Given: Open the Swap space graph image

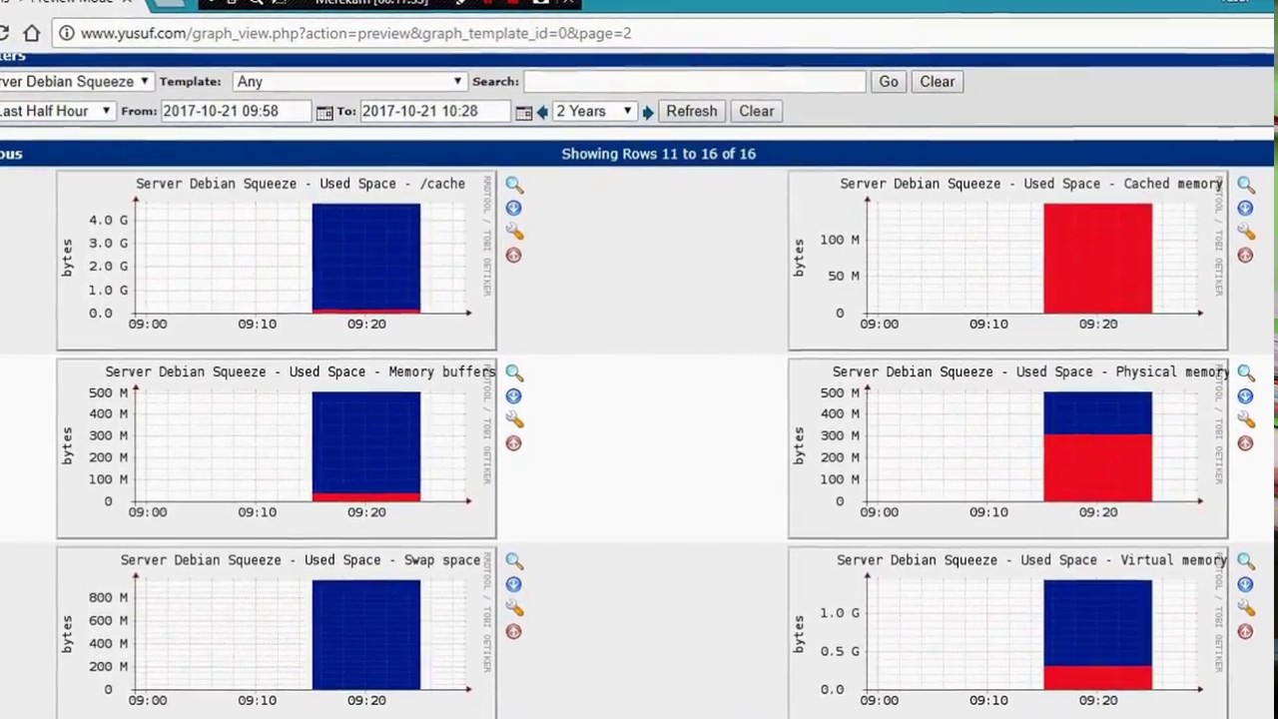Looking at the screenshot, I should 277,633.
